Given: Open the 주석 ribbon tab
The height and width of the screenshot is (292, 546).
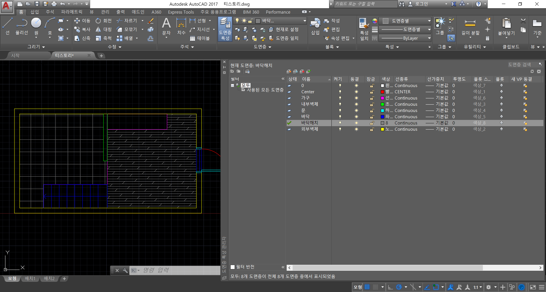Looking at the screenshot, I should 50,12.
